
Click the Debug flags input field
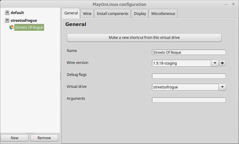coord(189,76)
